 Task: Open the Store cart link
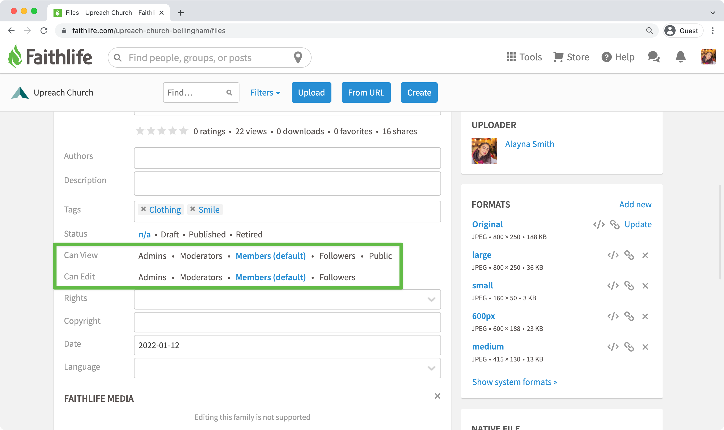tap(571, 57)
